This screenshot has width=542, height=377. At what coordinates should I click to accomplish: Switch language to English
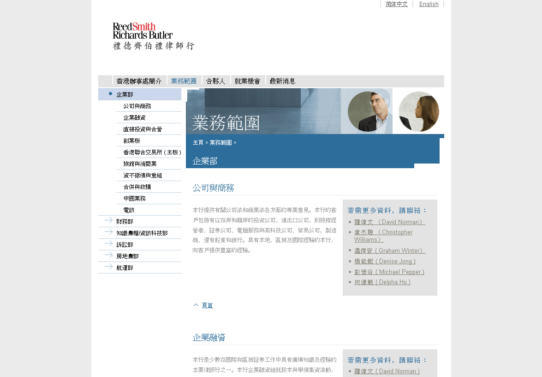(x=429, y=4)
